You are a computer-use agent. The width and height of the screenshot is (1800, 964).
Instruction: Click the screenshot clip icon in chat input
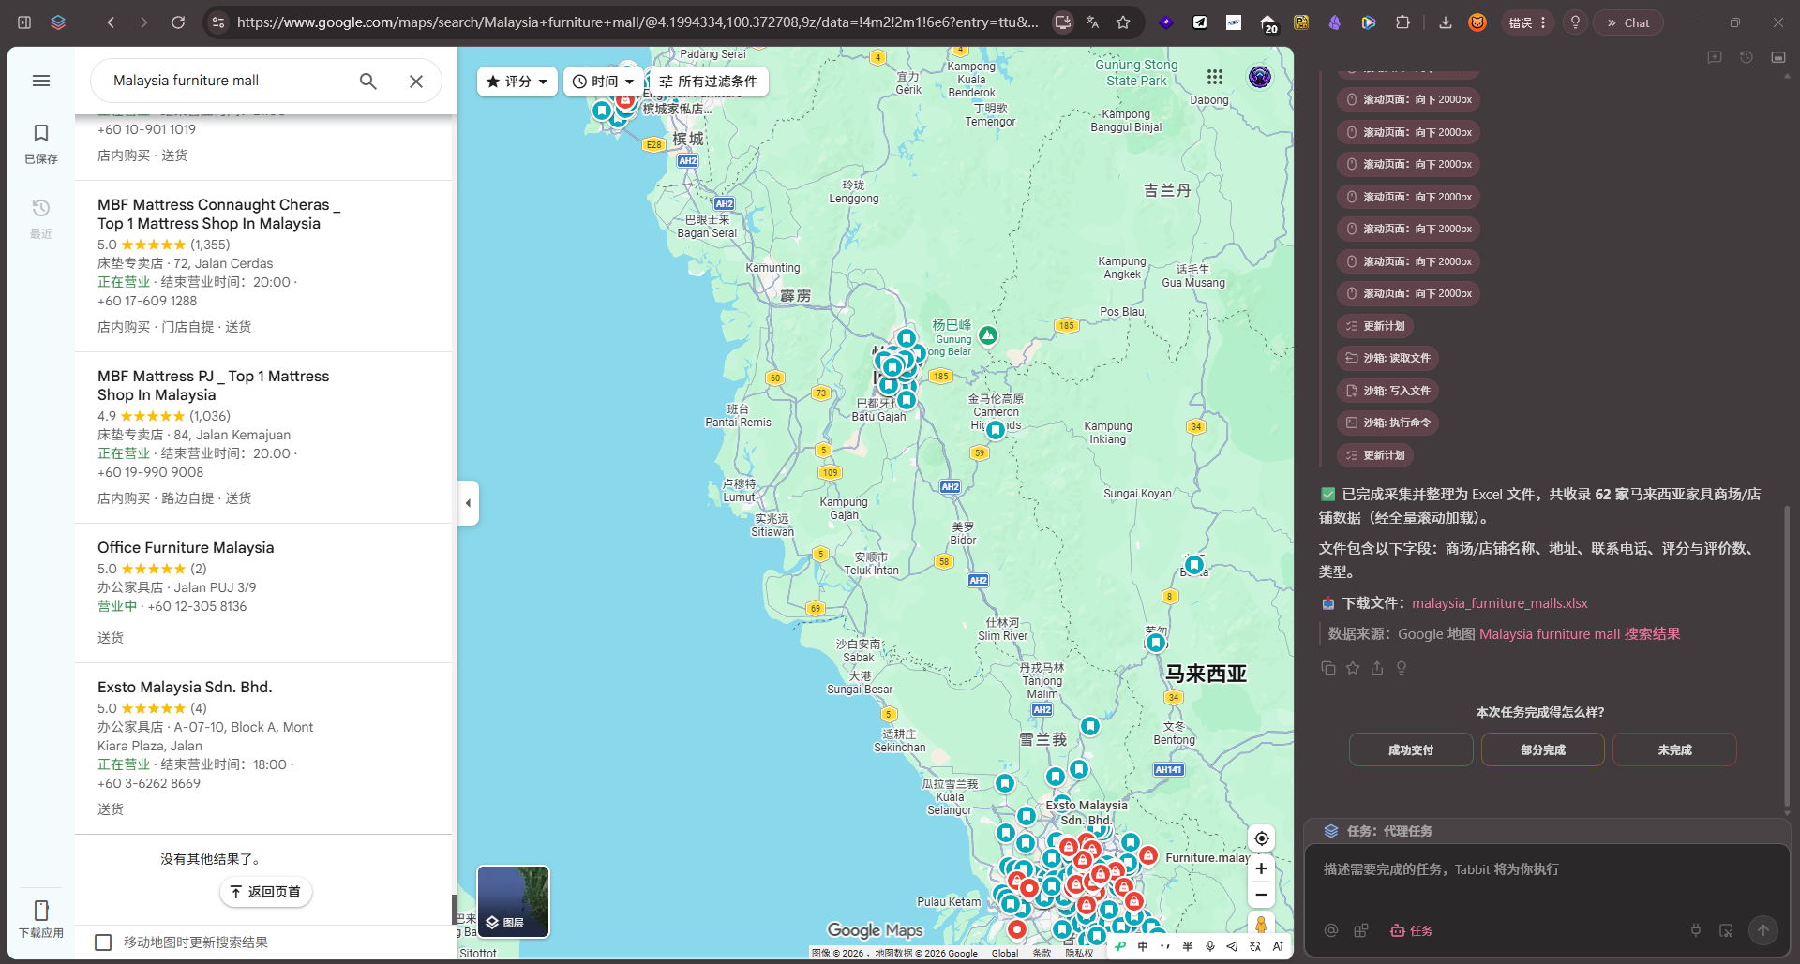pyautogui.click(x=1726, y=930)
